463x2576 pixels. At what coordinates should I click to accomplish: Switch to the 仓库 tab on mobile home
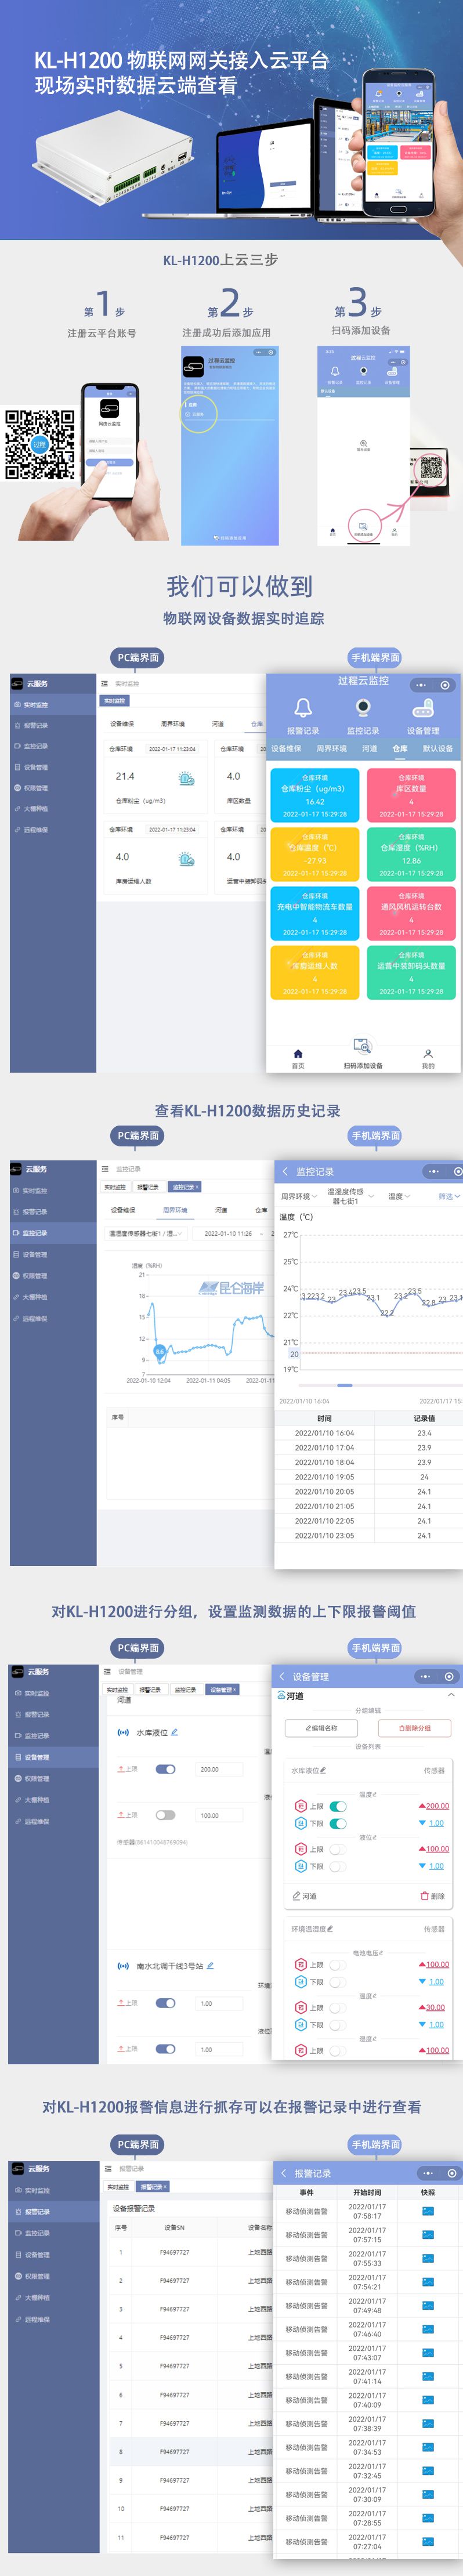(400, 748)
